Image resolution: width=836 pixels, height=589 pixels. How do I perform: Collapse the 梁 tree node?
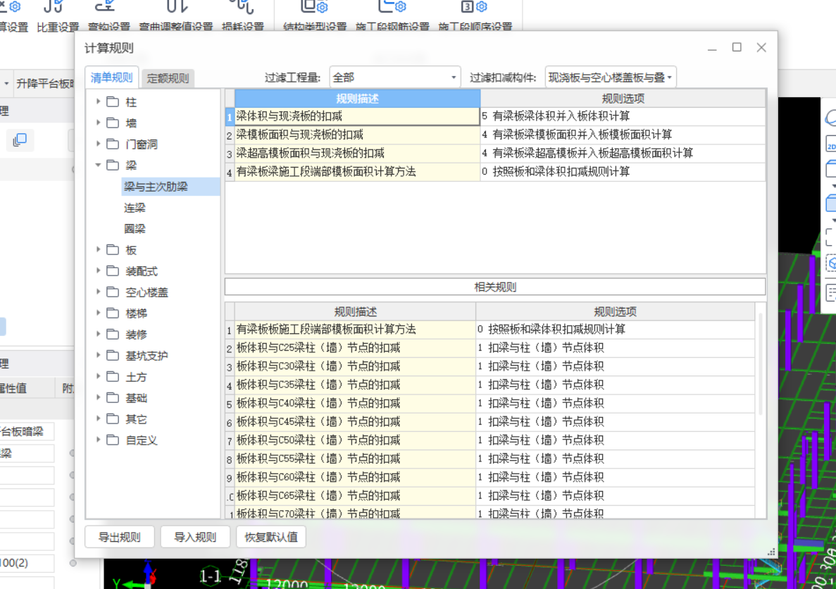(98, 165)
